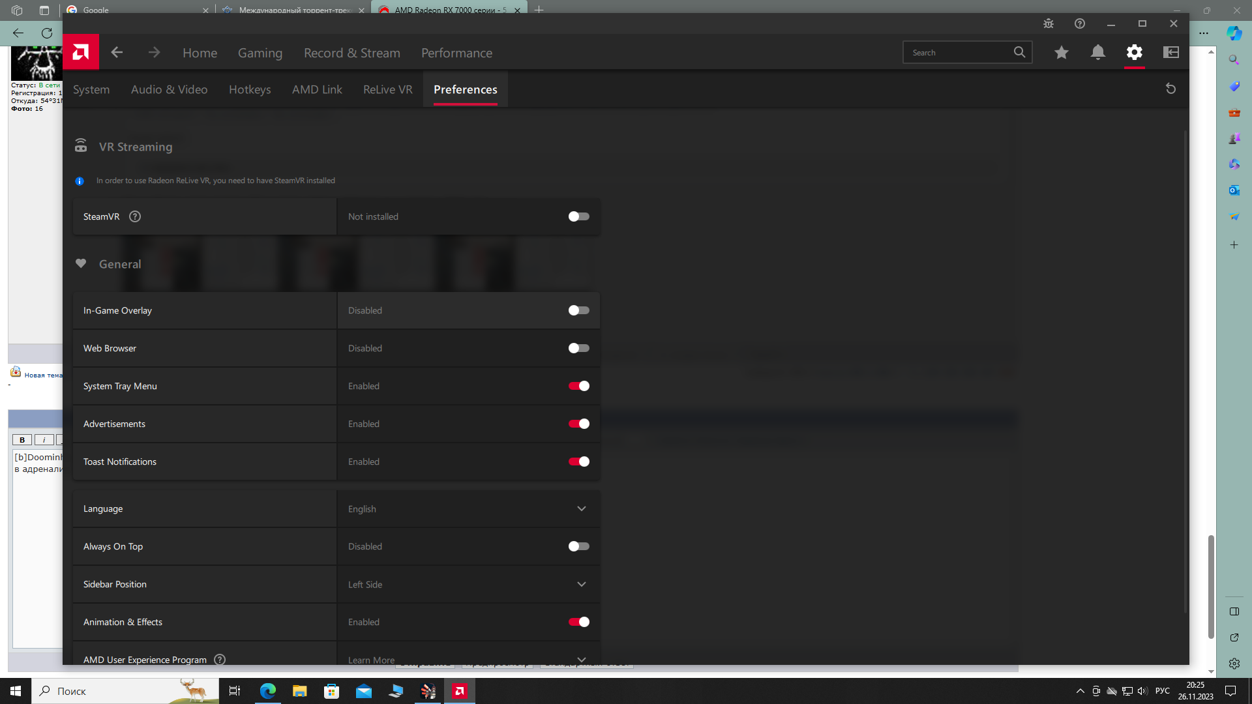
Task: Toggle the sidebar panel icon
Action: coord(1170,52)
